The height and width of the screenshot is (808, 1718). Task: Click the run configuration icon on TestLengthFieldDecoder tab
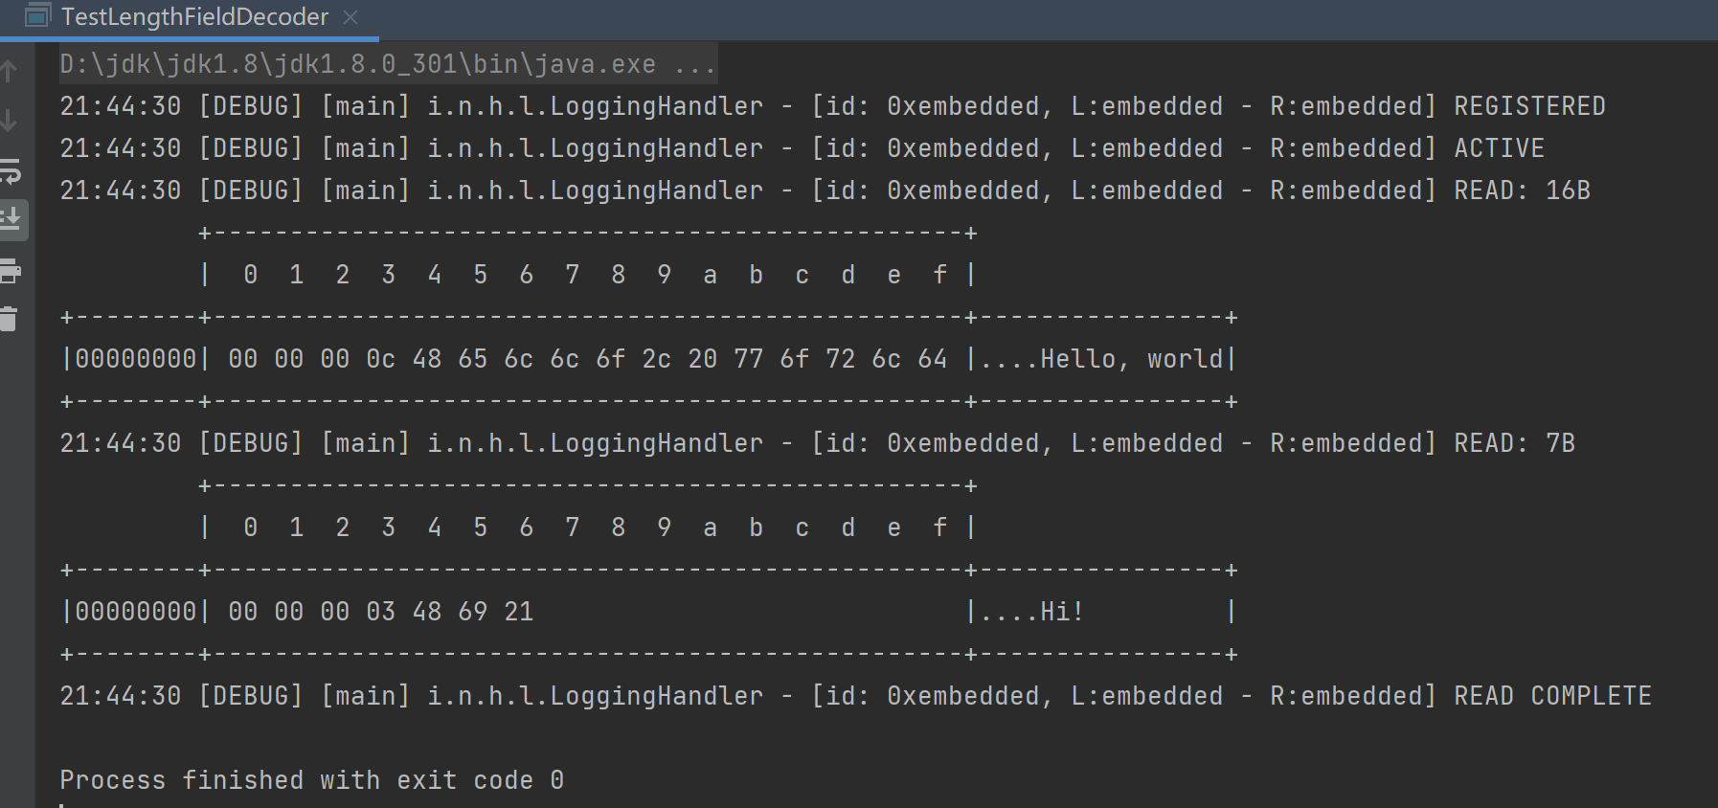[x=37, y=16]
